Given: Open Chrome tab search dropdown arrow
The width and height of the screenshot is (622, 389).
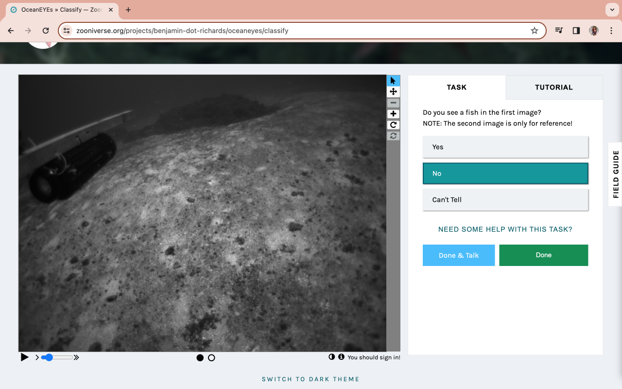Looking at the screenshot, I should pos(611,10).
